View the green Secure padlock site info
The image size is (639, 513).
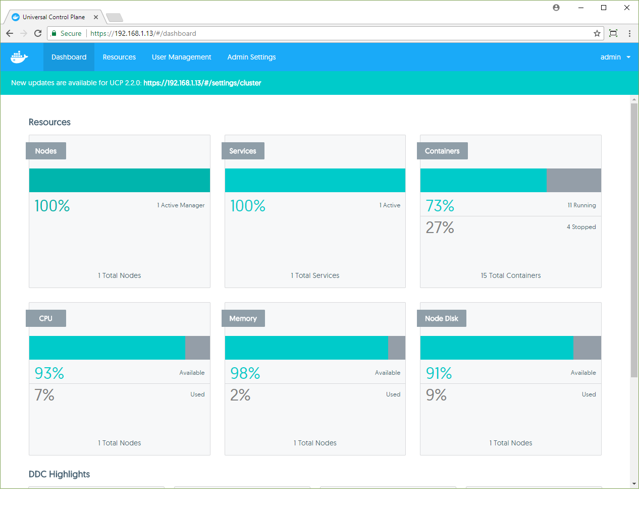click(x=55, y=33)
